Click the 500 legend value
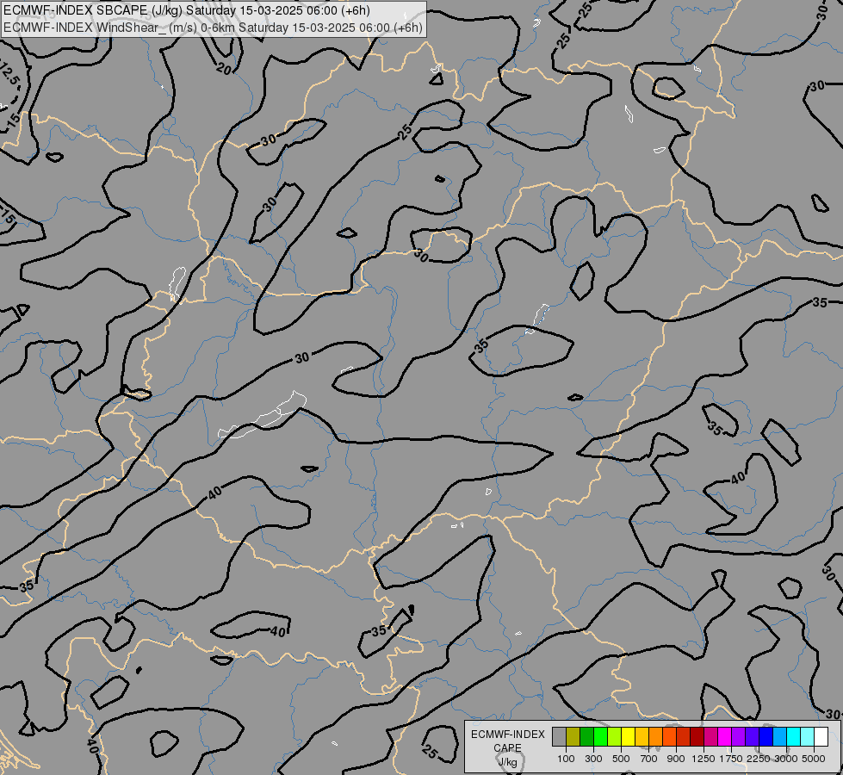843x775 pixels. tap(621, 759)
